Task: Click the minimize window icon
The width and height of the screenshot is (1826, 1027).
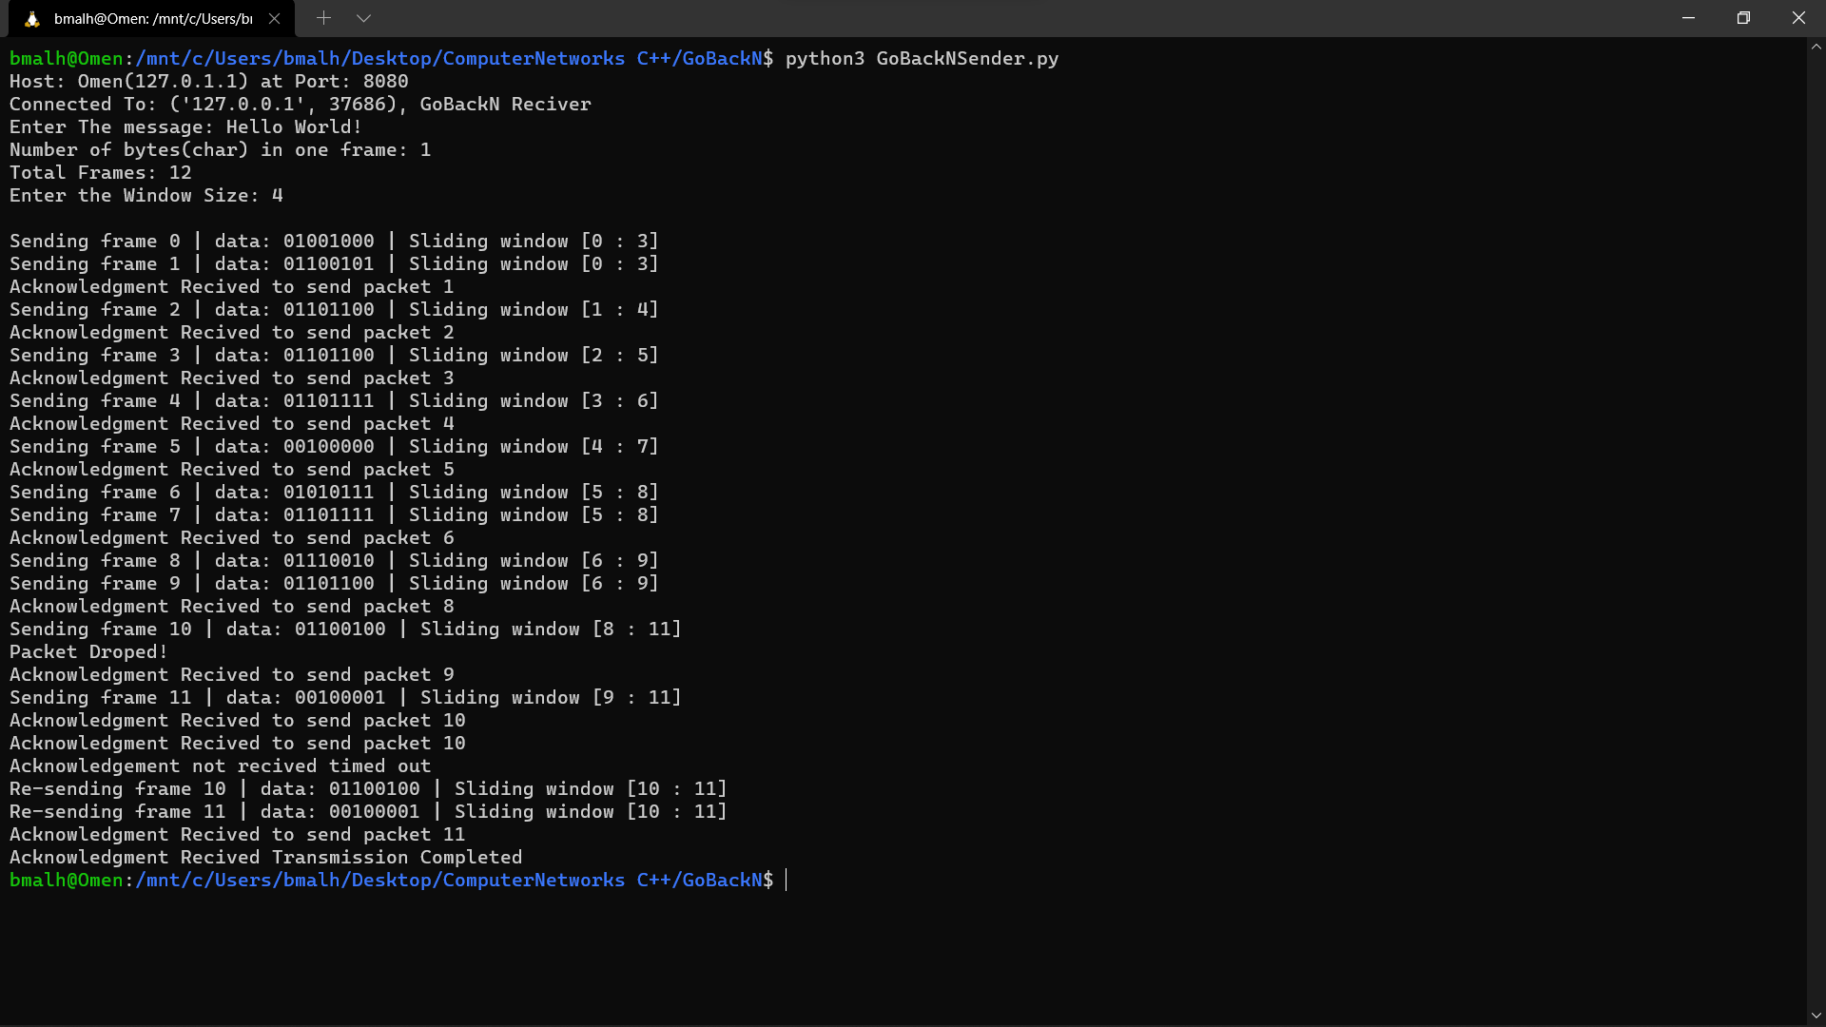Action: [x=1688, y=17]
